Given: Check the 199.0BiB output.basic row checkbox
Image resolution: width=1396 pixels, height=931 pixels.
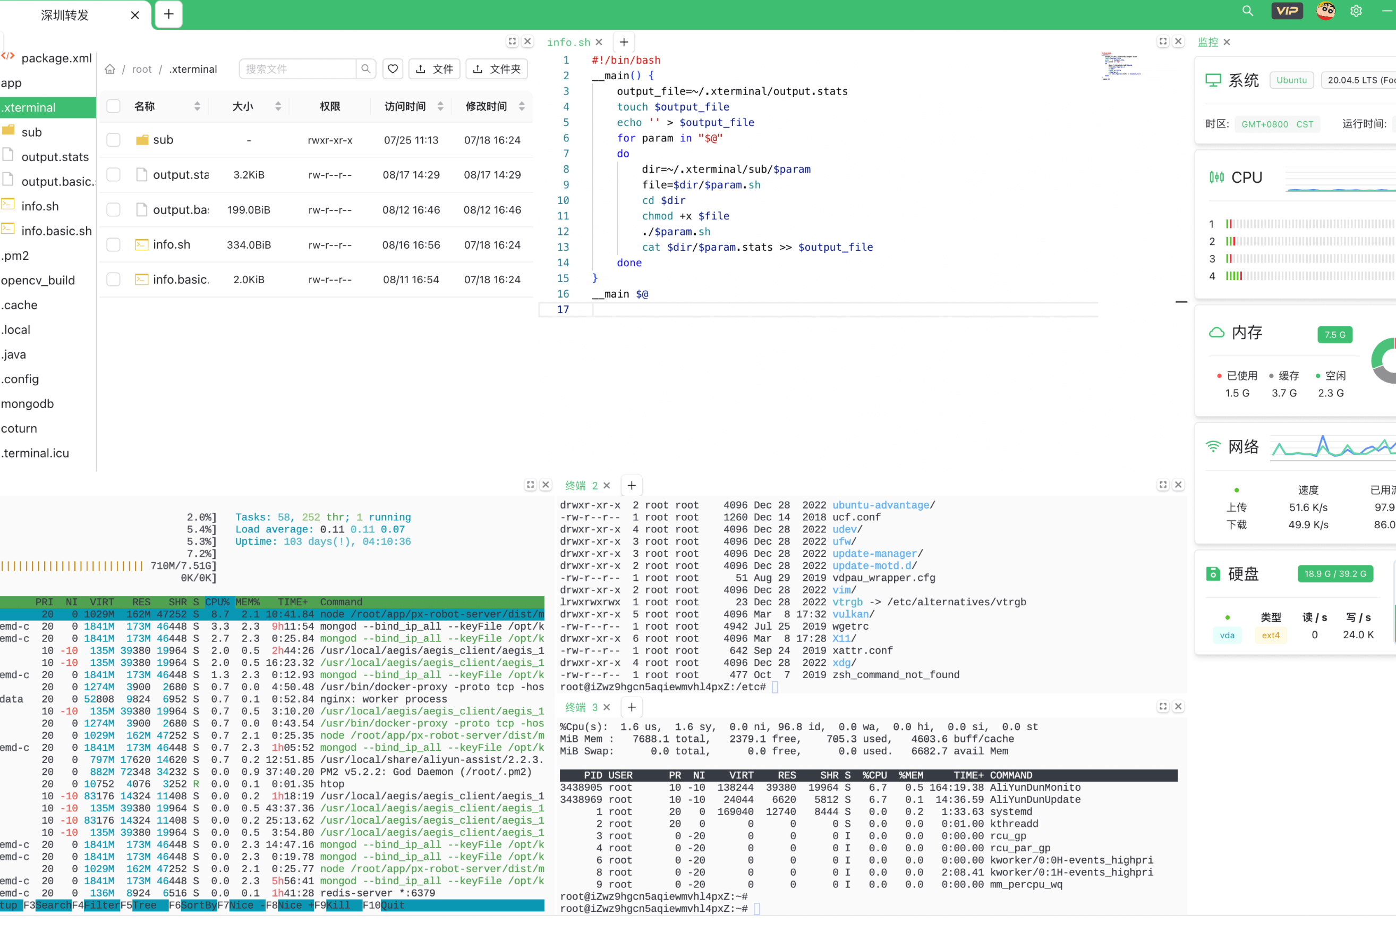Looking at the screenshot, I should (113, 209).
